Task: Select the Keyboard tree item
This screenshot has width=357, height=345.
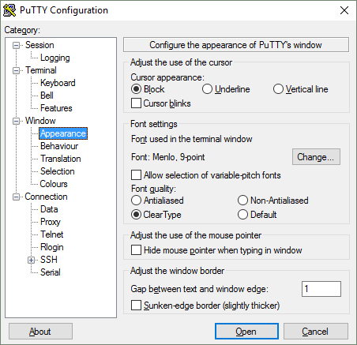Action: pos(58,83)
